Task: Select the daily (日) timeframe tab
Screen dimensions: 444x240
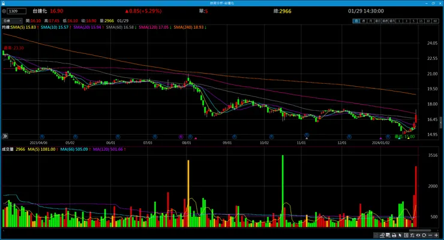Action: click(356, 21)
